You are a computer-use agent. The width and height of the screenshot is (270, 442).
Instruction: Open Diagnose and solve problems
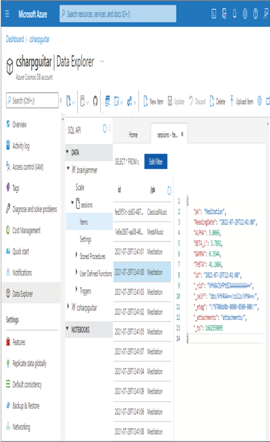coord(31,209)
